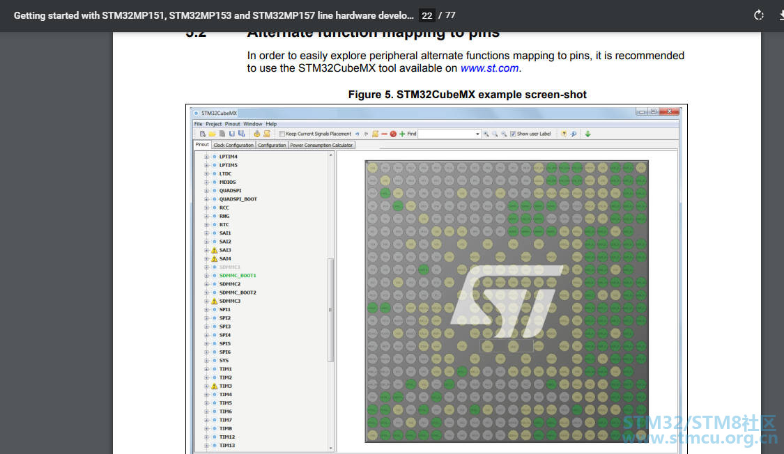Expand the SPI1 tree node

206,310
